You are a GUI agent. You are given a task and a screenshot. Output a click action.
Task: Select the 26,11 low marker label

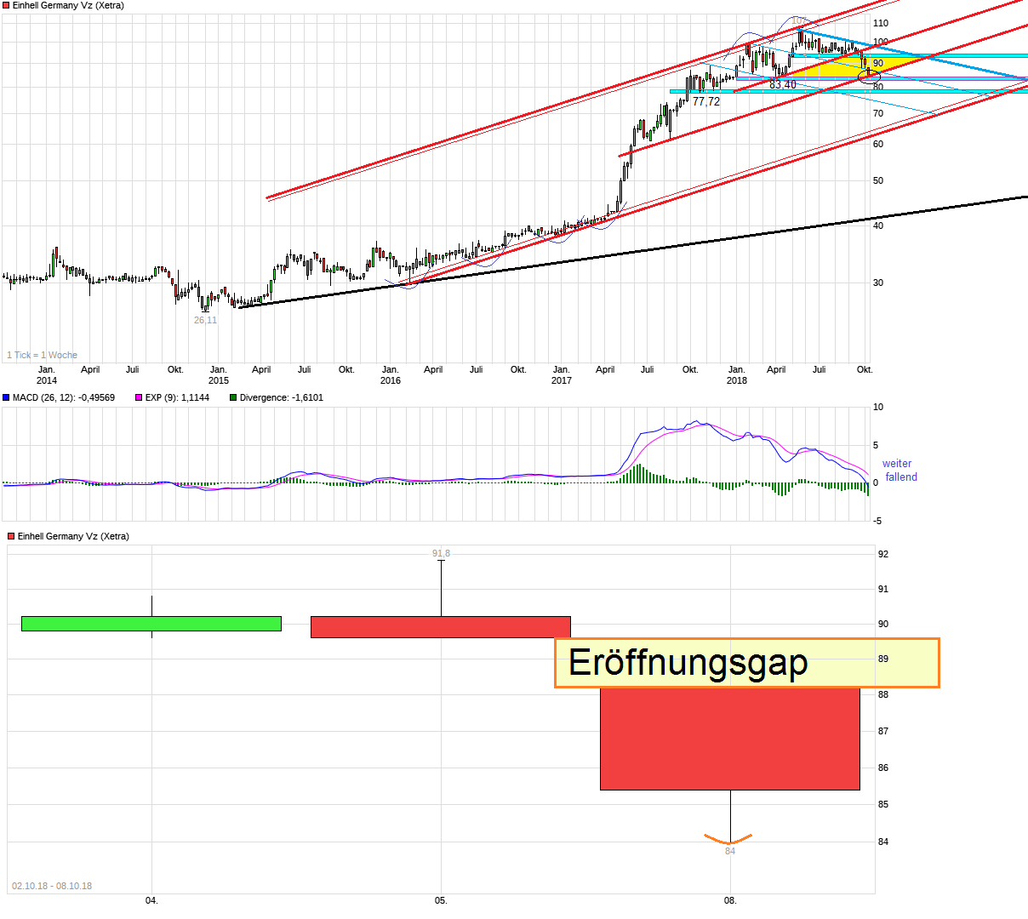(x=205, y=320)
